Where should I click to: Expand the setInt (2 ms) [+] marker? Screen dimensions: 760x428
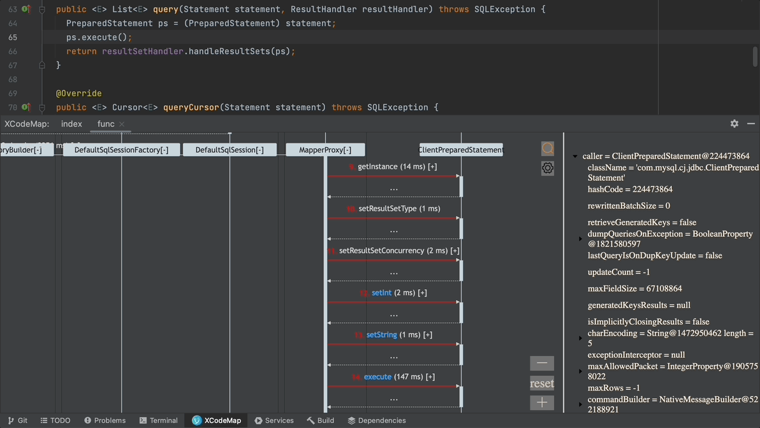tap(422, 292)
